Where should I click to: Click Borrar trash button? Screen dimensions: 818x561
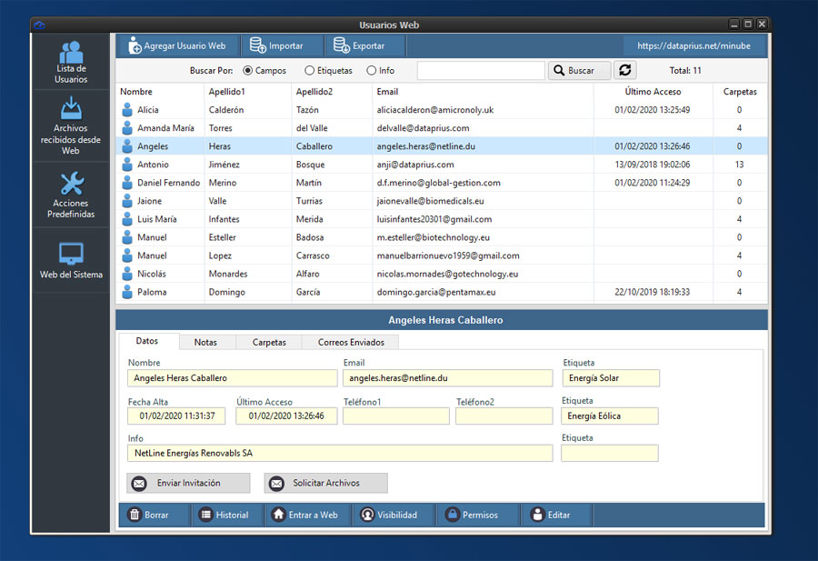155,515
